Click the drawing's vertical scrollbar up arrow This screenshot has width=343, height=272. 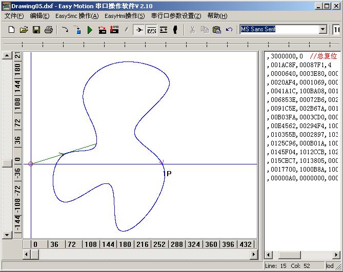coord(7,55)
